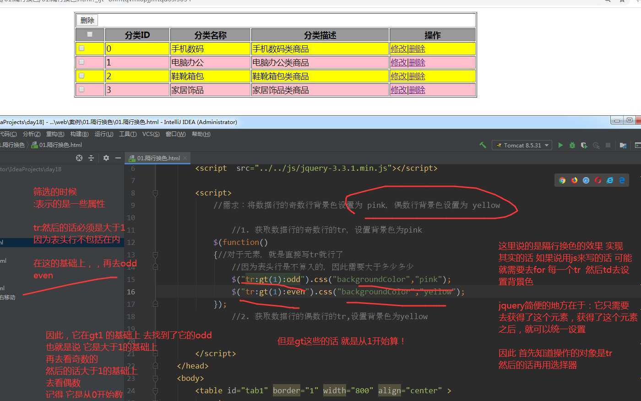Click the crosshair locate-file icon in the Project panel
Screen dimensions: 641x401
point(79,158)
